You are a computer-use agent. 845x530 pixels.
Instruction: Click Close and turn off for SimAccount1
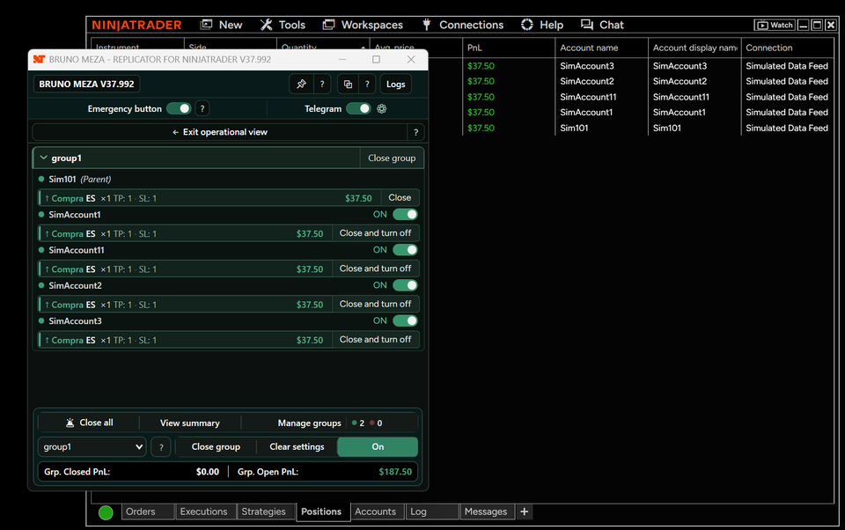point(375,233)
